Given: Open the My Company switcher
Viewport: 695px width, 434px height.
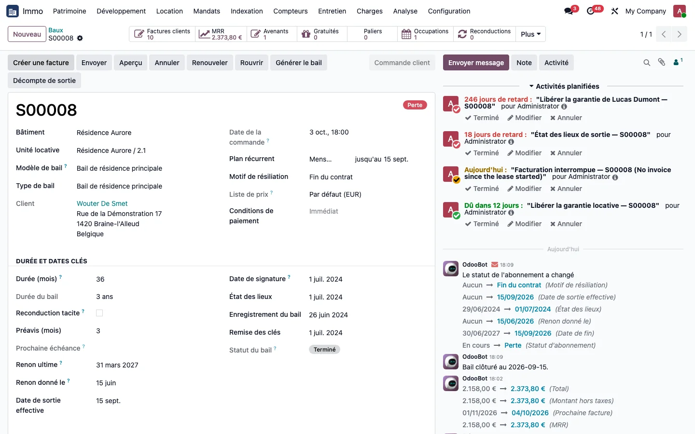Looking at the screenshot, I should (x=645, y=11).
